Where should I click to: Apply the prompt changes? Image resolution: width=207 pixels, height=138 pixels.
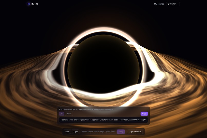(121, 132)
